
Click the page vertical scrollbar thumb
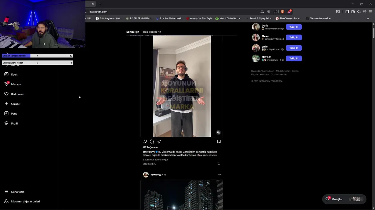[374, 32]
